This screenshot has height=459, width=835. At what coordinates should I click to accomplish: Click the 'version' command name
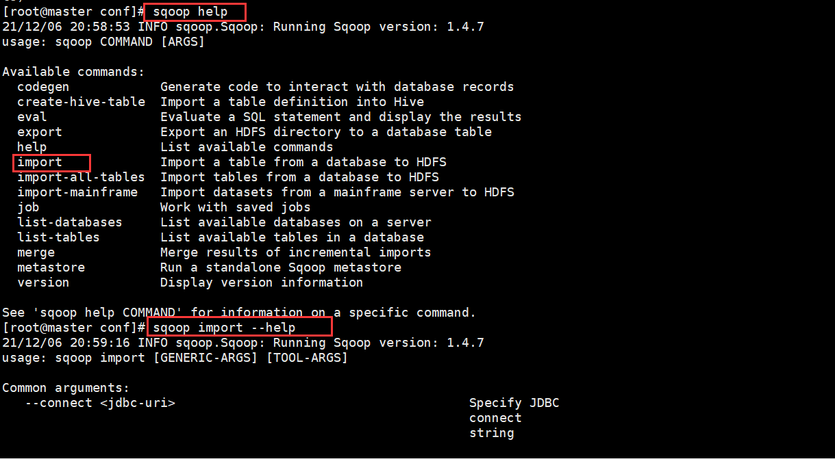click(43, 283)
